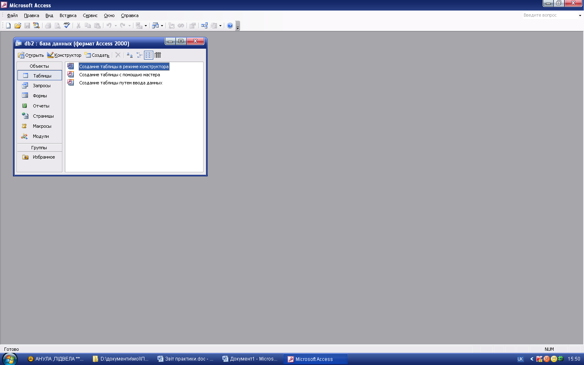Switch to Details view in db2 window
The width and height of the screenshot is (584, 365).
point(158,55)
